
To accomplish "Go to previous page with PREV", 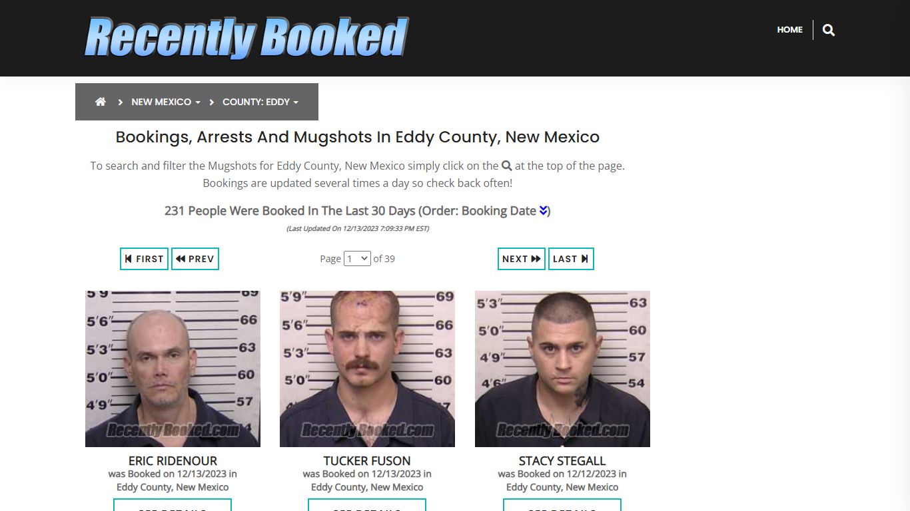I will [195, 259].
